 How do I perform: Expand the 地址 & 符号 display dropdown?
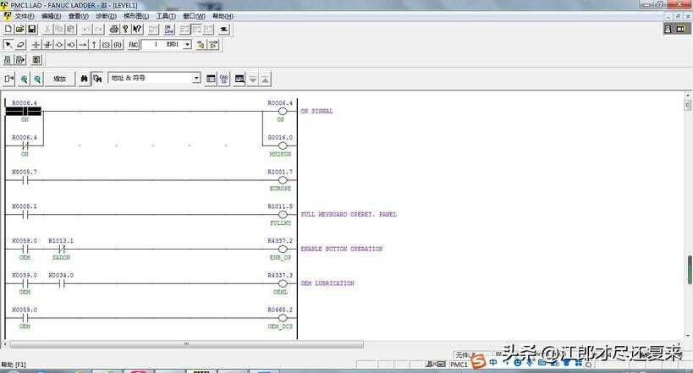tap(196, 79)
